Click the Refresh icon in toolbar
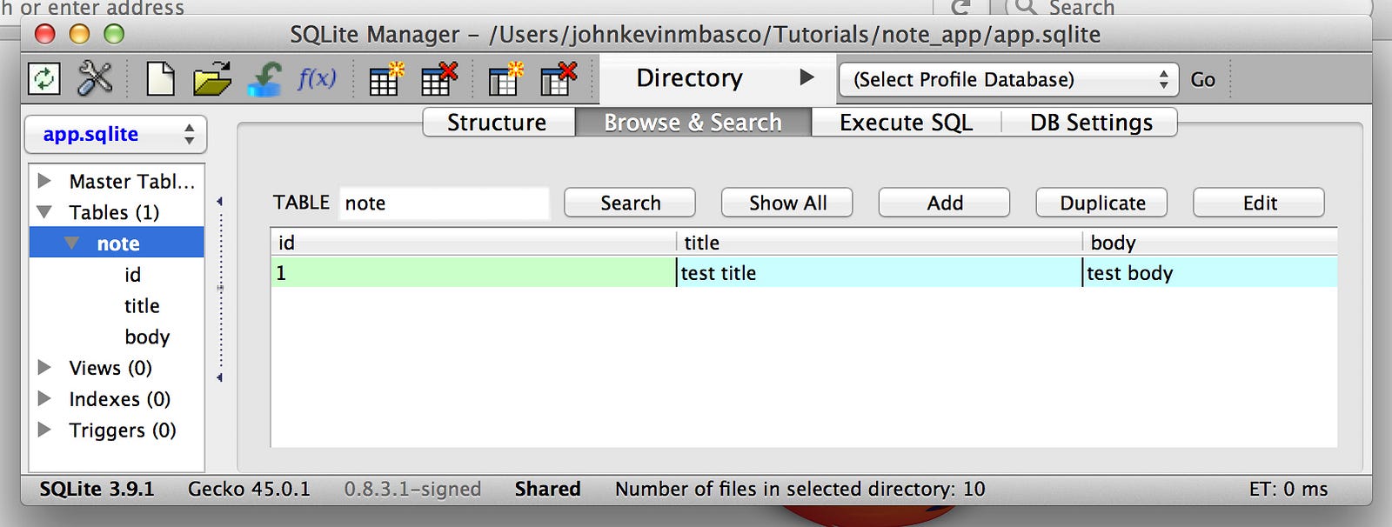The height and width of the screenshot is (527, 1392). coord(43,79)
